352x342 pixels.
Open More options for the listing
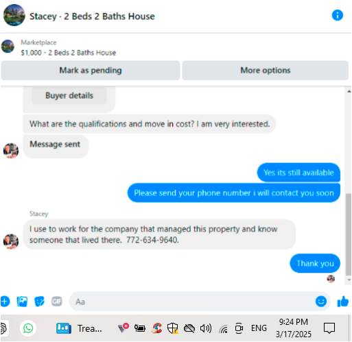pyautogui.click(x=266, y=71)
